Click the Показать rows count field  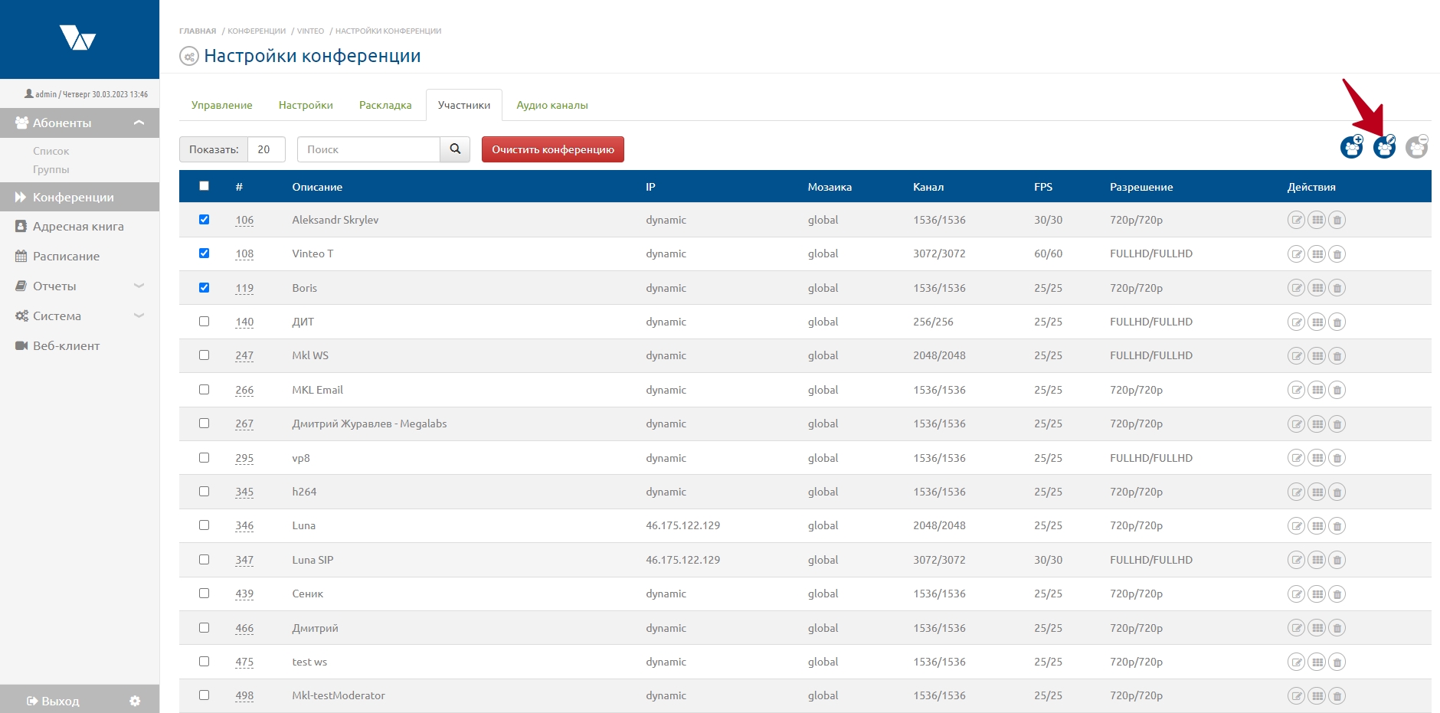pyautogui.click(x=267, y=149)
